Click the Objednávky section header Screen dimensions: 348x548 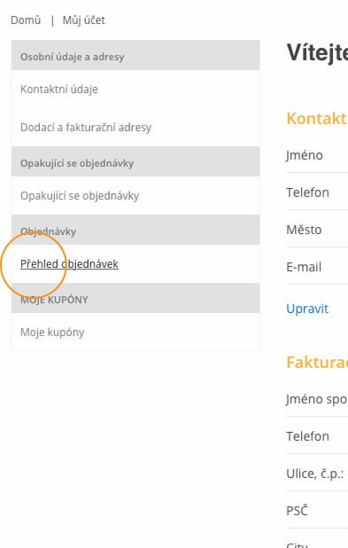pos(135,230)
